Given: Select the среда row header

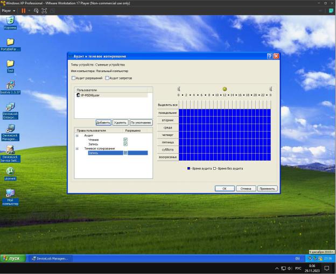Looking at the screenshot, I should click(x=167, y=127).
